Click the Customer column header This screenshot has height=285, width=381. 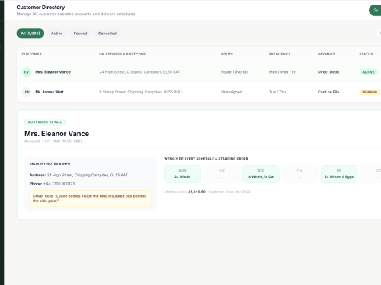point(31,55)
